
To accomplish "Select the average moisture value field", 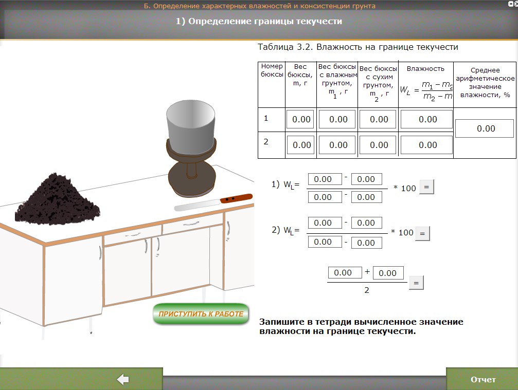I will point(486,128).
